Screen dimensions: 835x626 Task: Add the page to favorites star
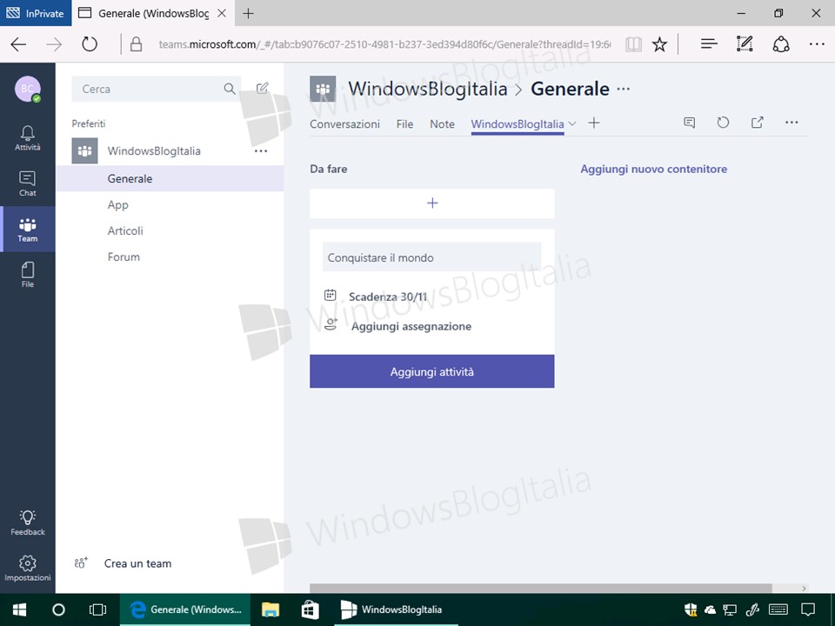coord(659,44)
